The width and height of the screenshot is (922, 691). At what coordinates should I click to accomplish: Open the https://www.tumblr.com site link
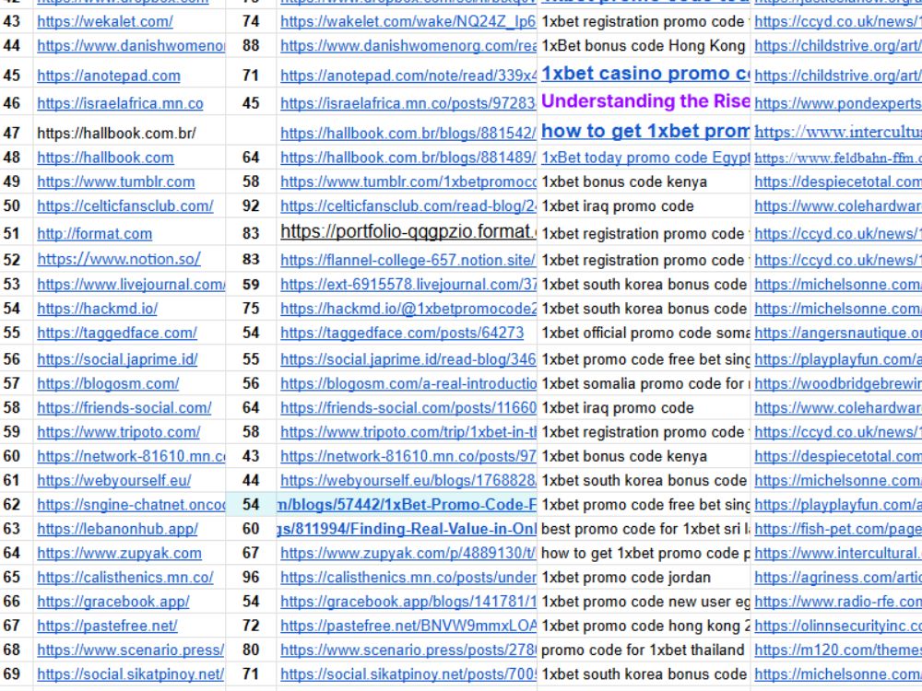point(116,182)
